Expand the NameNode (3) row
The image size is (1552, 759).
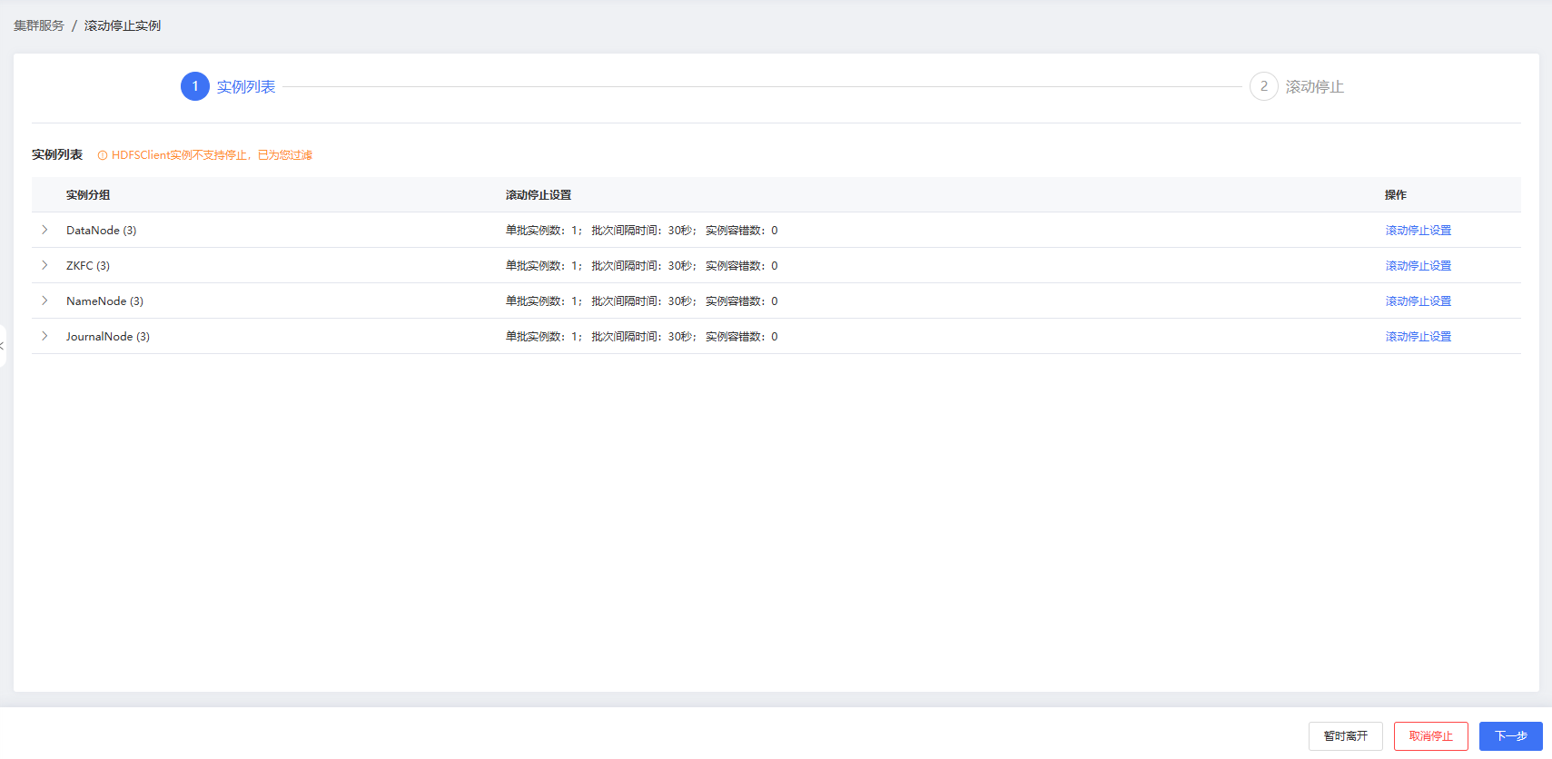pos(44,301)
